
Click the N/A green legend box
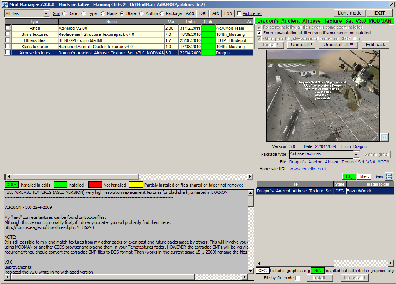(317, 271)
